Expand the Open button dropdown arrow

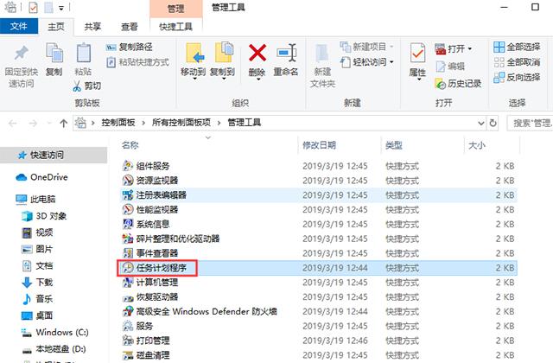469,48
